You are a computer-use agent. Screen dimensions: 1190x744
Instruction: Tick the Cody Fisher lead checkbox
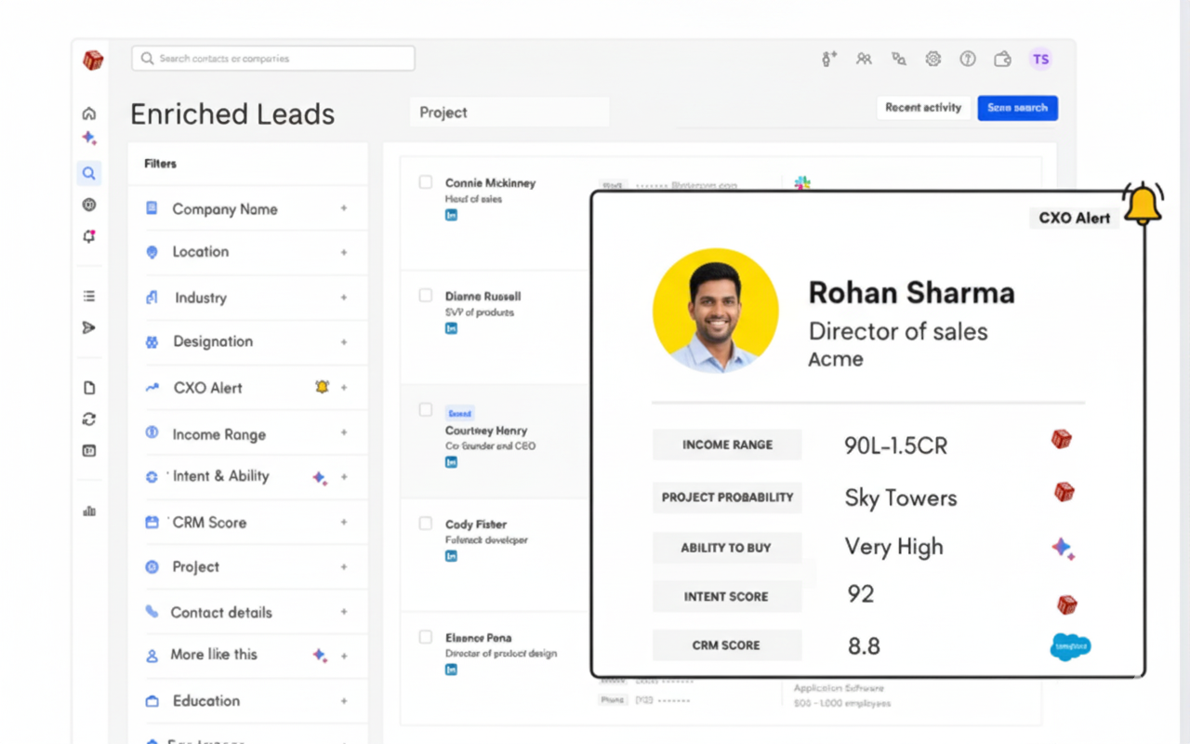426,524
